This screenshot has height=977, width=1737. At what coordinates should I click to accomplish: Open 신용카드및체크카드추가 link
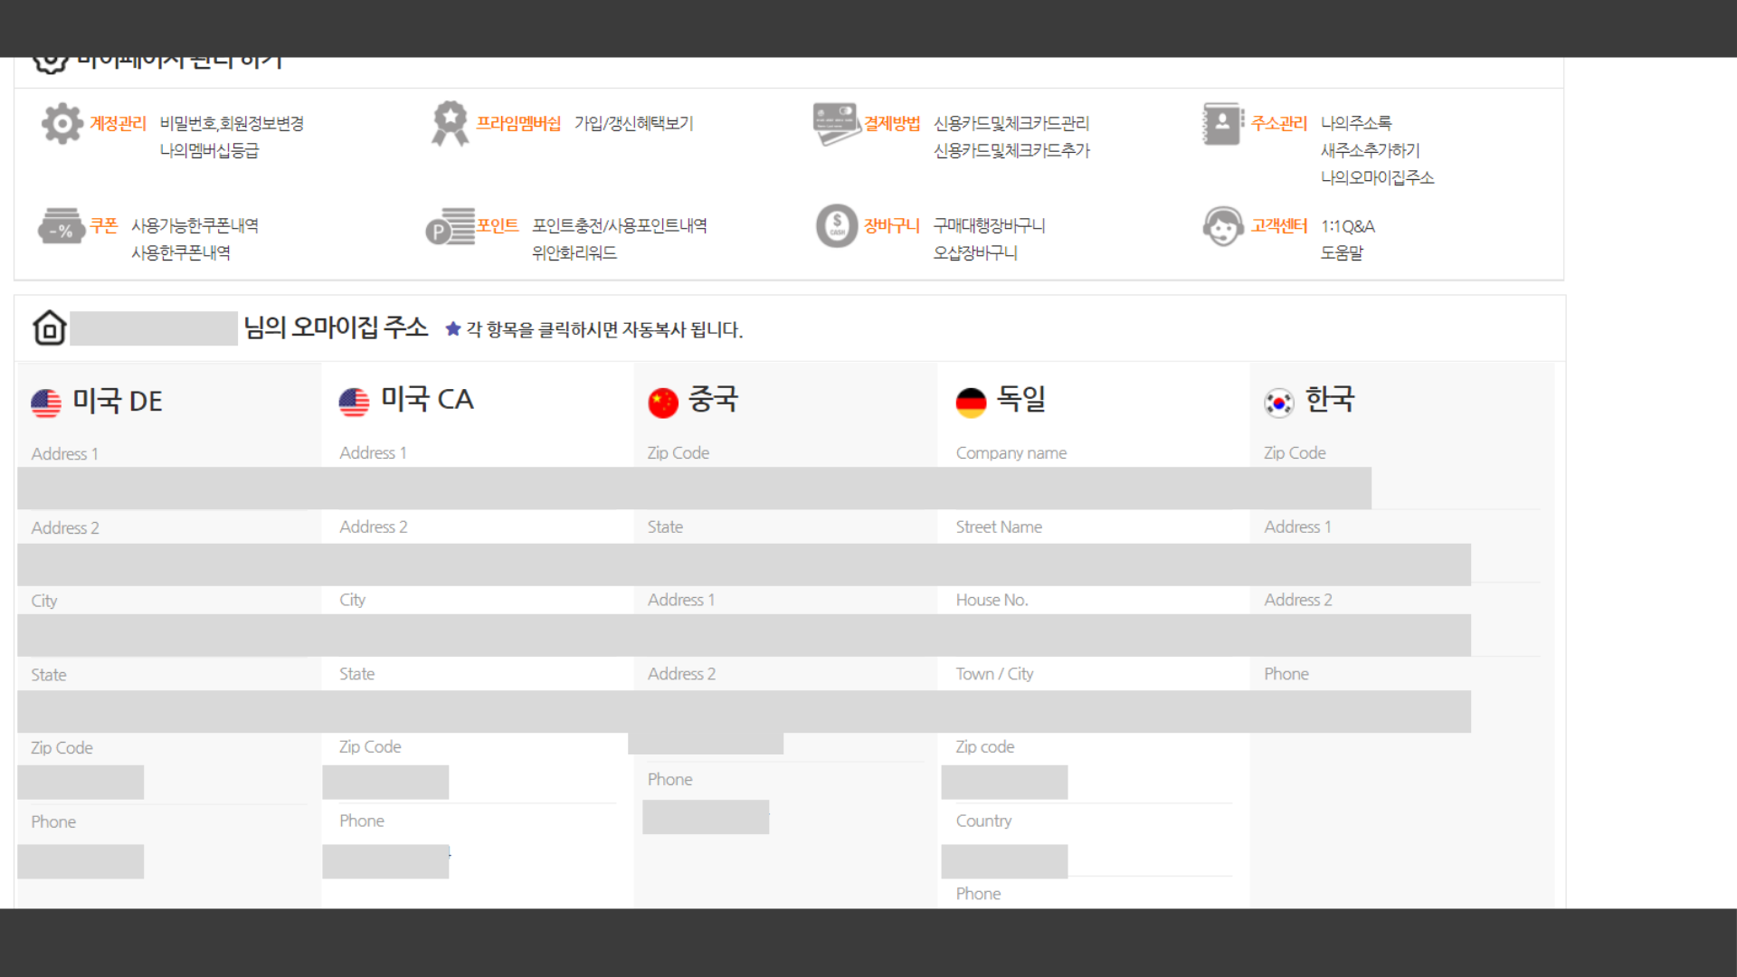(x=1011, y=150)
